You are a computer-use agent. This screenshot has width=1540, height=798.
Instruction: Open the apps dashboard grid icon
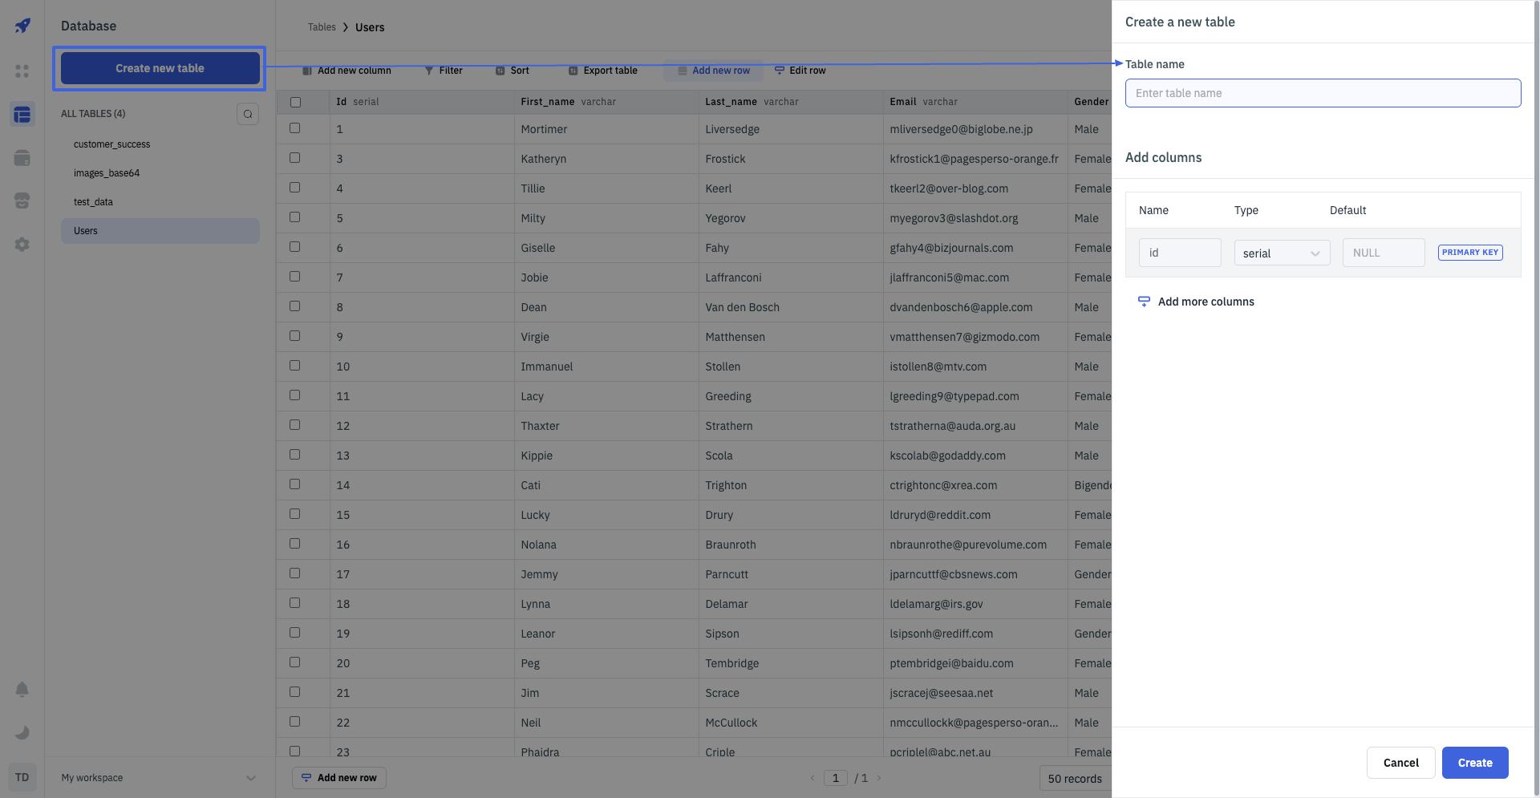pyautogui.click(x=22, y=71)
